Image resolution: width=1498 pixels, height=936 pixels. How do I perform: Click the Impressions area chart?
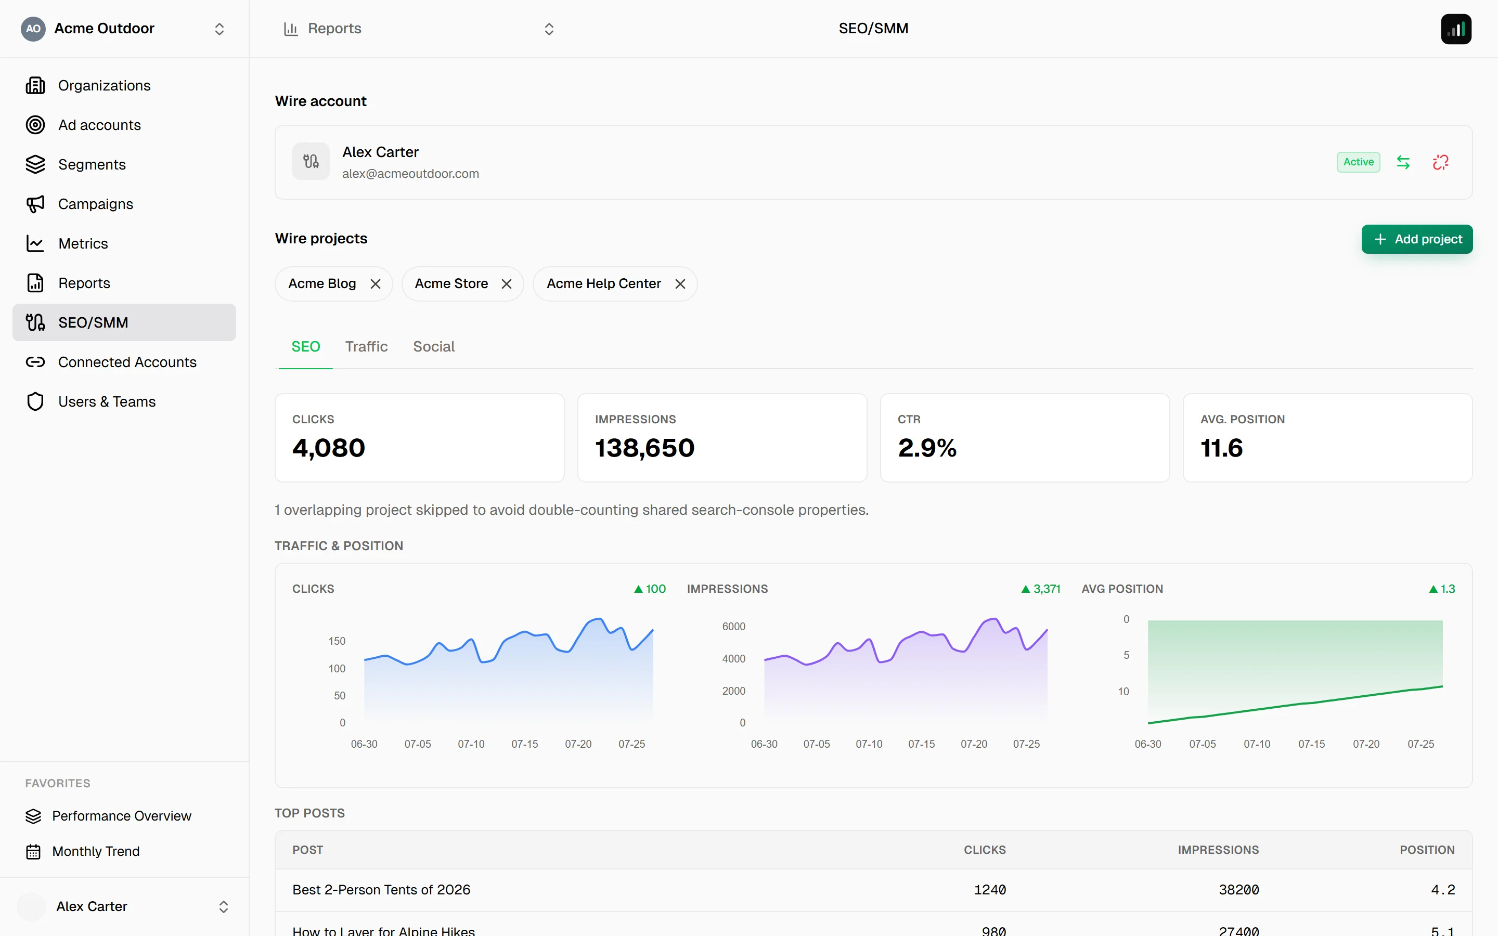pyautogui.click(x=906, y=670)
